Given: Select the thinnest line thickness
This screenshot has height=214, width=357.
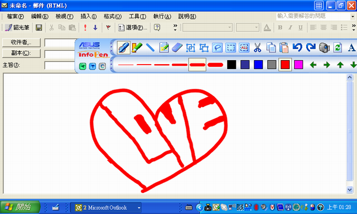Looking at the screenshot, I should [x=126, y=65].
